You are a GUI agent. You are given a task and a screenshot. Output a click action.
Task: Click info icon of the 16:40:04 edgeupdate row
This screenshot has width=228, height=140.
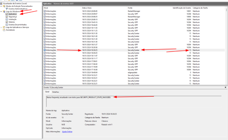click(45, 72)
